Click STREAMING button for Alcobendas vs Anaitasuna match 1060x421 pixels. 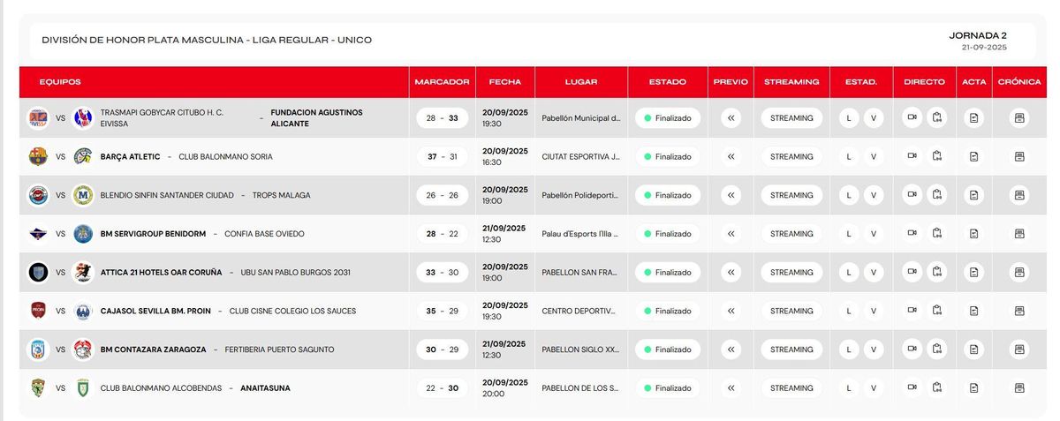(x=791, y=388)
